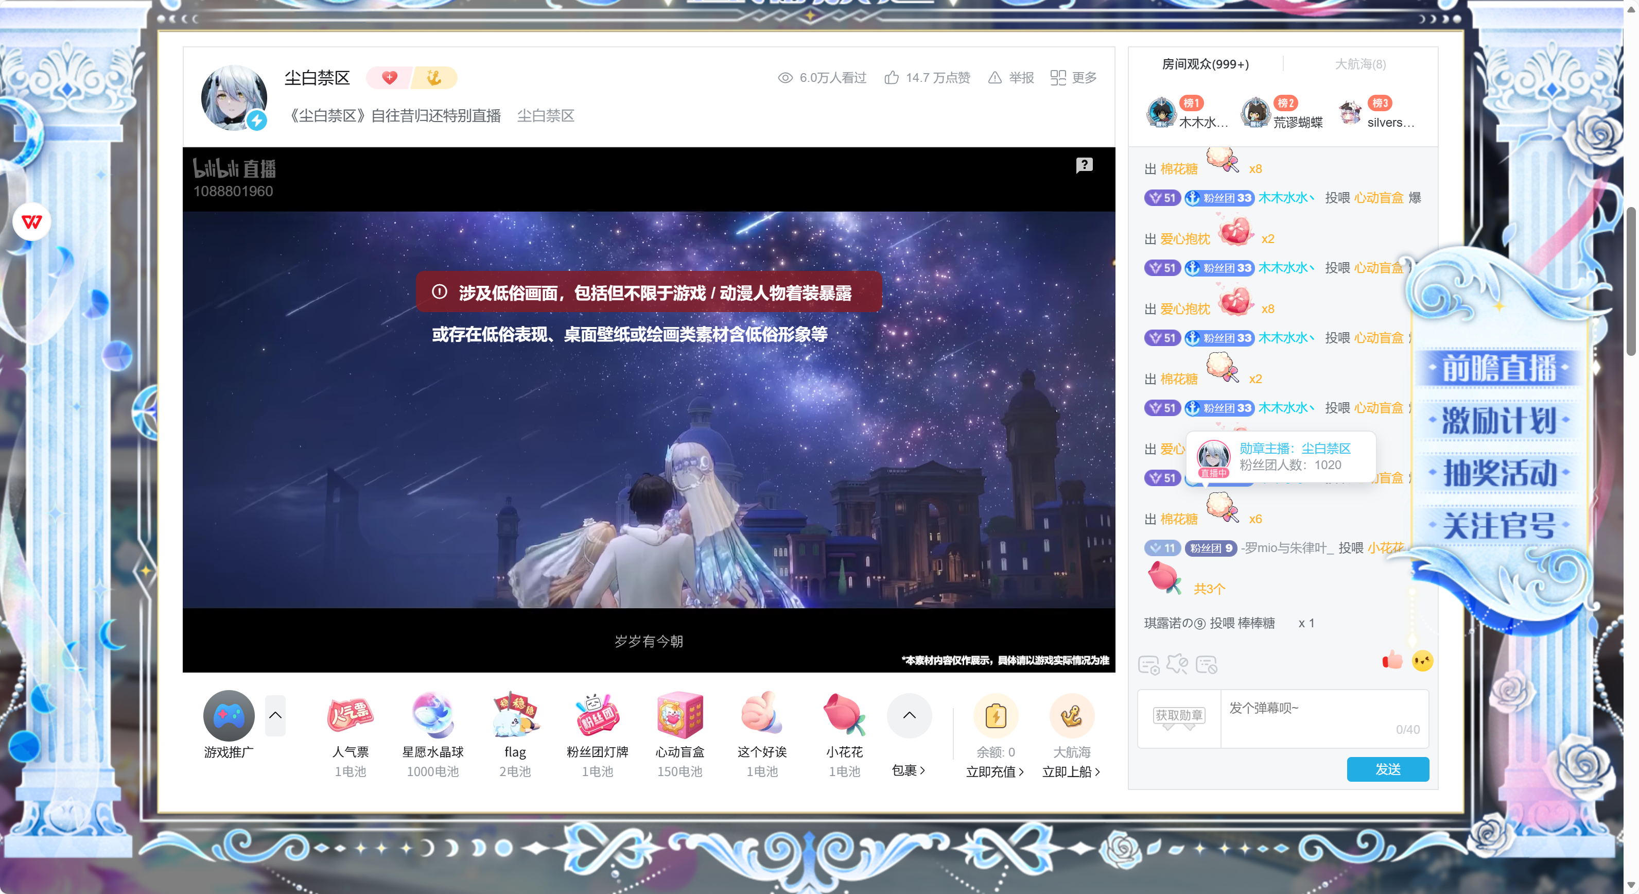
Task: Click the 直播中 avatar in the medal popup
Action: pos(1213,457)
